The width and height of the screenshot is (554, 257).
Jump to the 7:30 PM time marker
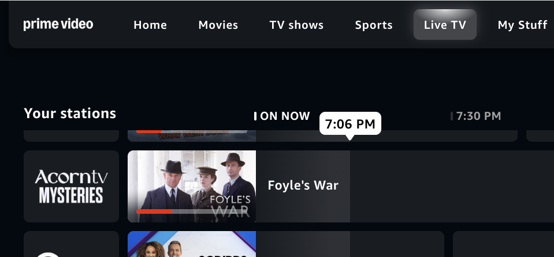click(x=476, y=116)
